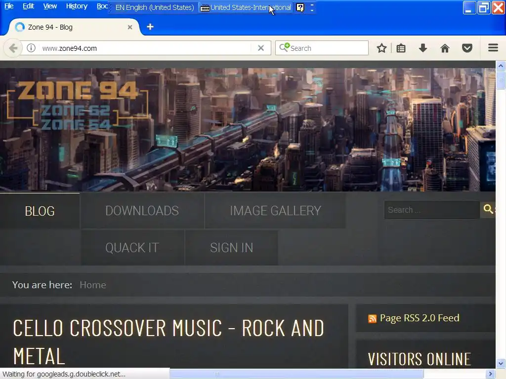Open United States-International keyboard layout selector
Viewport: 506px width, 379px height.
[x=246, y=7]
